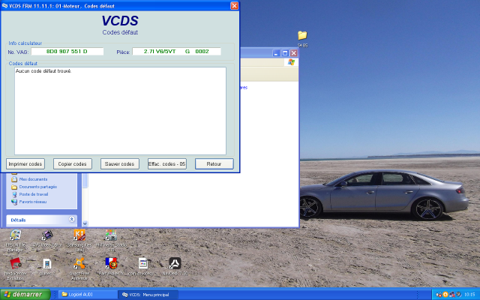Click the Mes documents folder icon
This screenshot has height=300, width=480.
pos(14,179)
